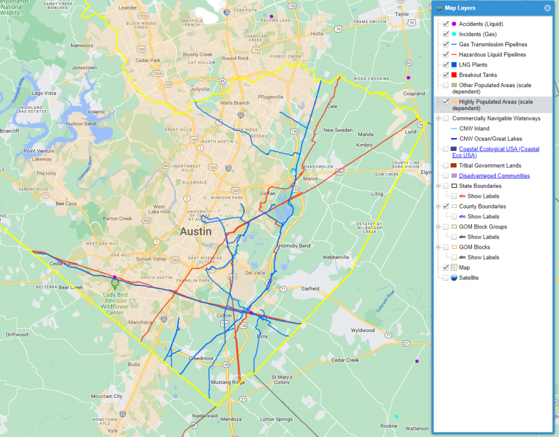
Task: Open the Disadvantaged Communities link
Action: [x=494, y=176]
